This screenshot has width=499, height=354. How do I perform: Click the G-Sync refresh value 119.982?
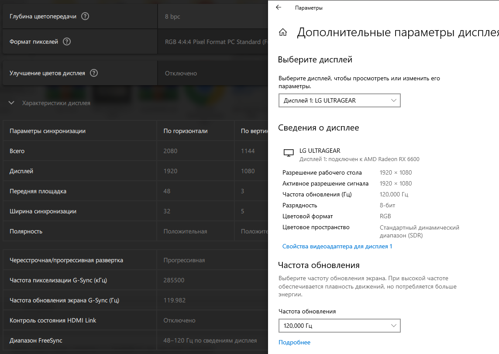174,300
